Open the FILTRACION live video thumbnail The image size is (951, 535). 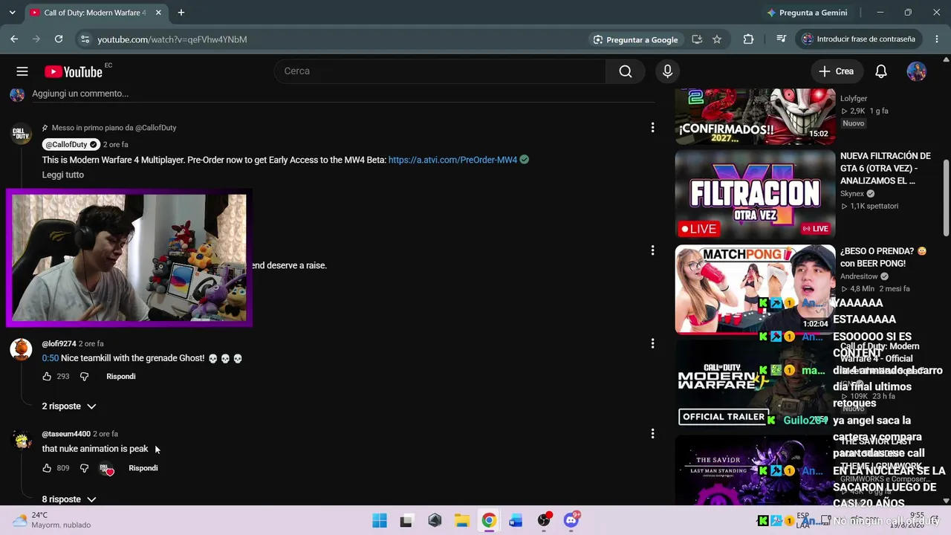[x=755, y=195]
